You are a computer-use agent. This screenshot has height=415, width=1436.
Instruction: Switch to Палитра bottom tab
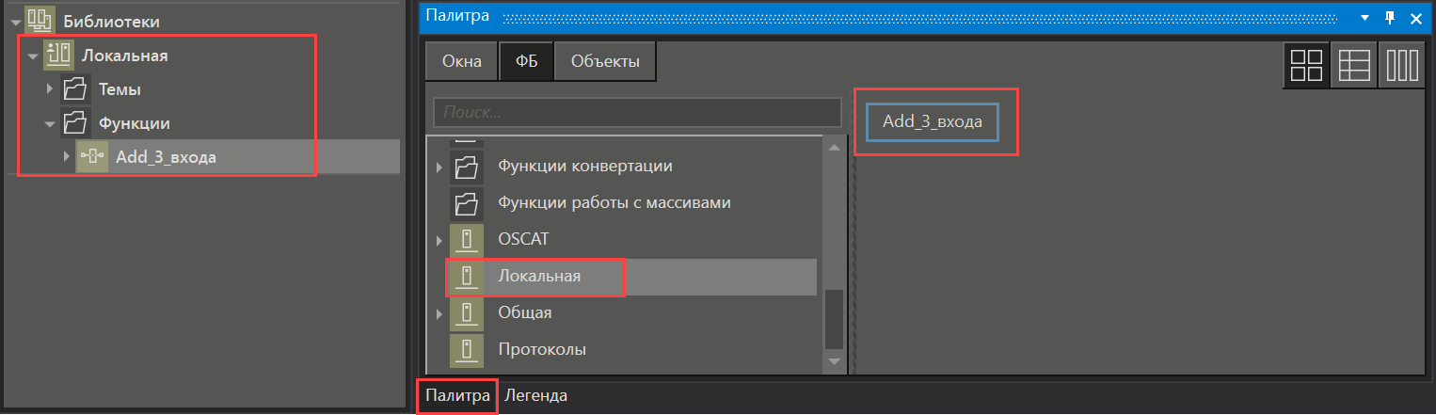pyautogui.click(x=457, y=395)
